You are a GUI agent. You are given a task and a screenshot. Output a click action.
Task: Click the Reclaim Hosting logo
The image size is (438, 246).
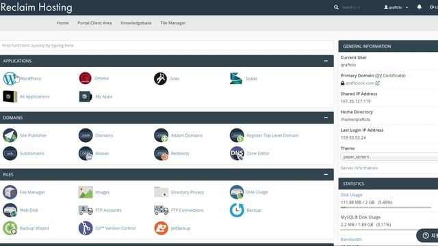(x=36, y=8)
